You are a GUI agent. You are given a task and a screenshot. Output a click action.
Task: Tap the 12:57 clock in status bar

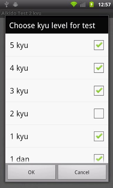coord(104,5)
